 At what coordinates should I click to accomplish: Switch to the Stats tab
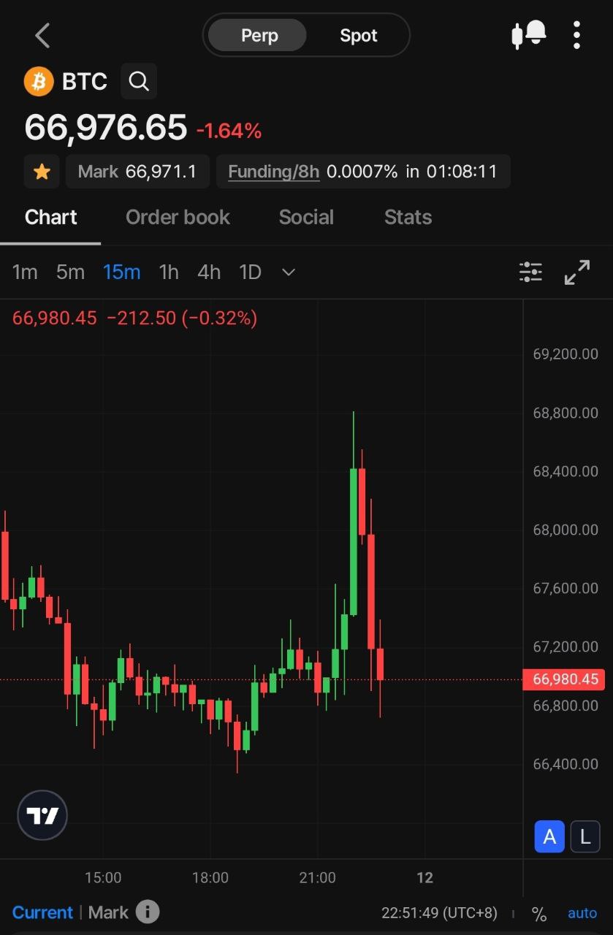408,217
